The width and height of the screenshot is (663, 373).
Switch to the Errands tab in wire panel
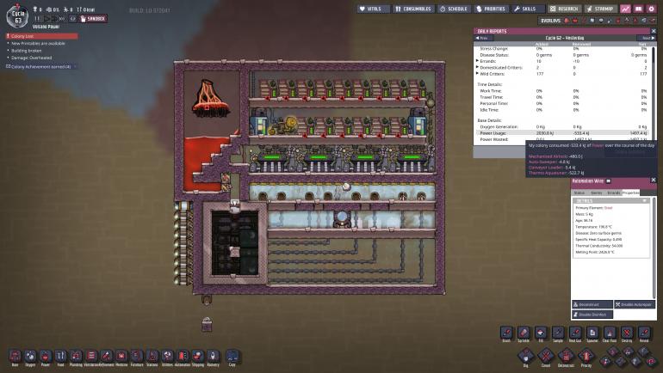click(x=614, y=193)
